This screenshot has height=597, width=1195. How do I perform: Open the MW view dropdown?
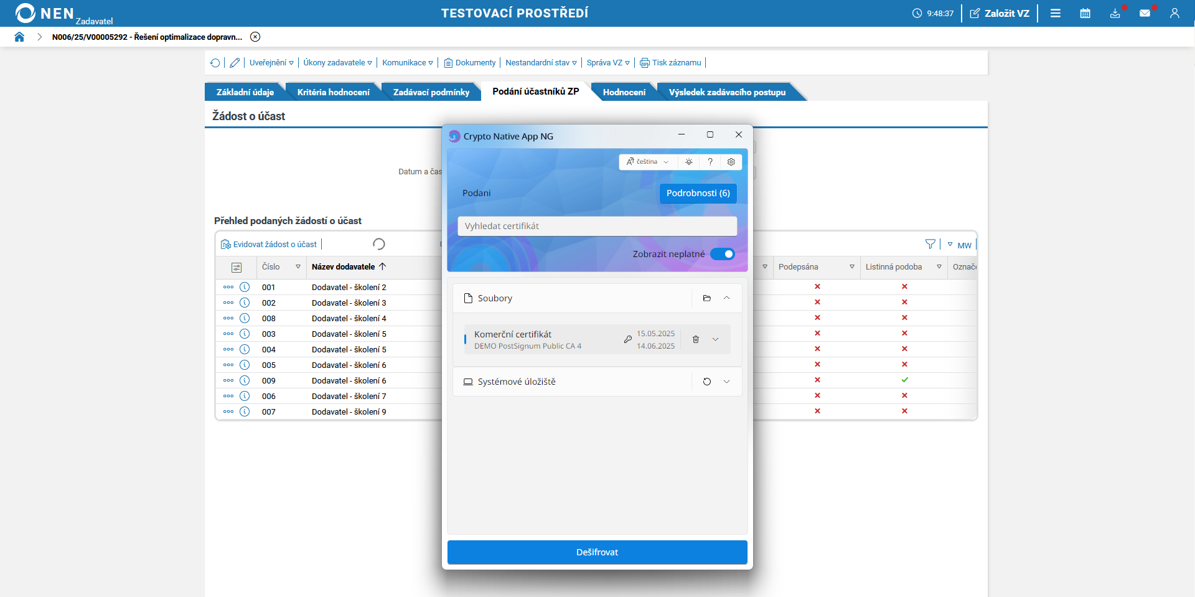tap(960, 245)
